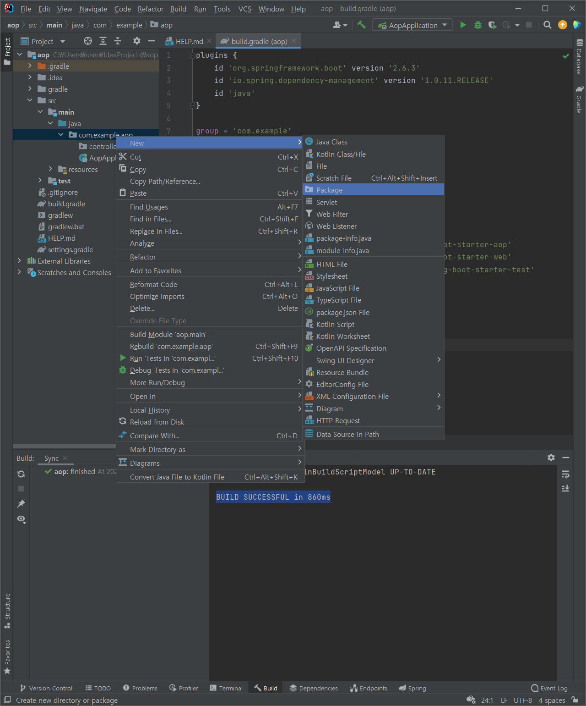
Task: Open the Problems tool window
Action: (140, 688)
